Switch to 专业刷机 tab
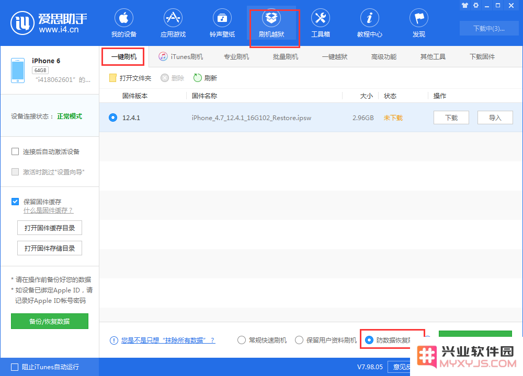 tap(236, 56)
